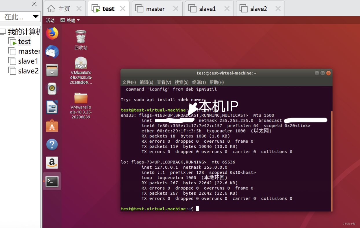
Task: Close the terminal window
Action: coord(328,73)
